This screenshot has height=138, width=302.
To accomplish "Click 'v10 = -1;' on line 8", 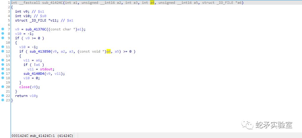I will (x=24, y=34).
